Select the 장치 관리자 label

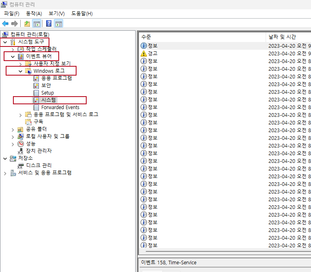pyautogui.click(x=39, y=151)
